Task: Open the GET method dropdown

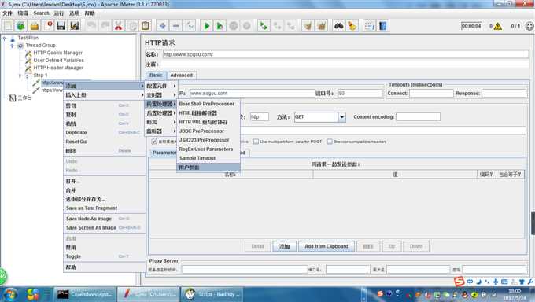Action: 341,117
